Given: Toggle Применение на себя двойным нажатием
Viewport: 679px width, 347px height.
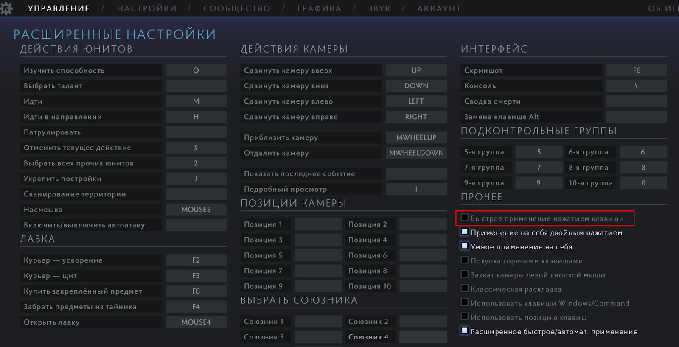Looking at the screenshot, I should pyautogui.click(x=465, y=232).
